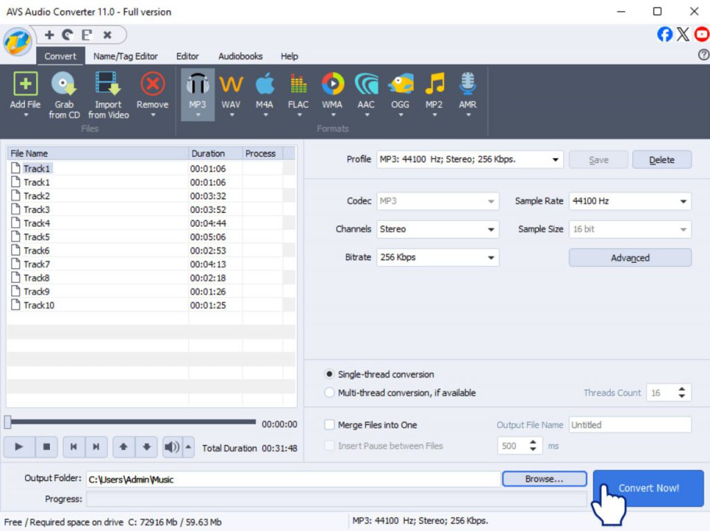Image resolution: width=710 pixels, height=531 pixels.
Task: Open Import from Video tool
Action: 107,85
